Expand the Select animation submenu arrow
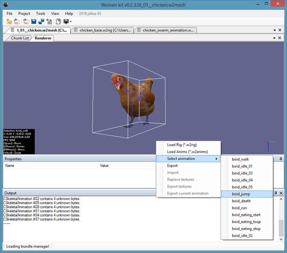The width and height of the screenshot is (287, 253). pos(216,159)
